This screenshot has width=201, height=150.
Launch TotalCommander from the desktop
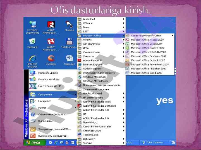coord(69,42)
